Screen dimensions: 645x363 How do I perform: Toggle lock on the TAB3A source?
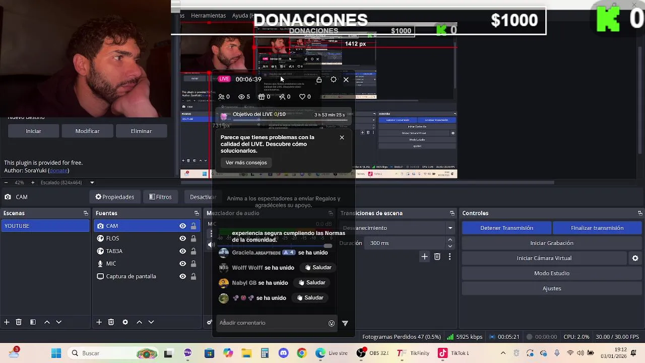tap(193, 251)
